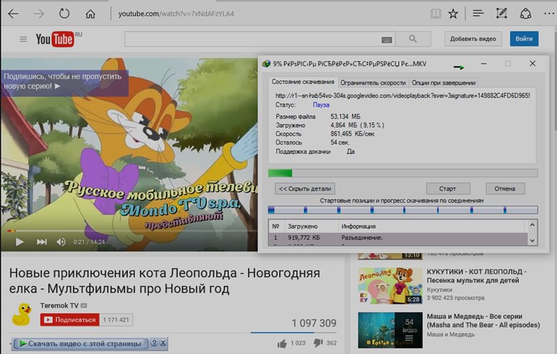Mute the video using the volume icon
The width and height of the screenshot is (557, 354).
click(x=62, y=242)
